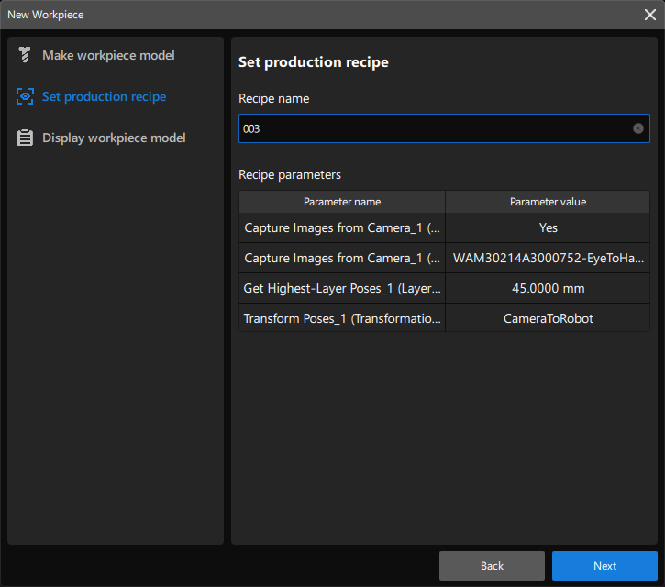665x587 pixels.
Task: Select the Capture Images parameter name beside Yes
Action: [x=342, y=228]
